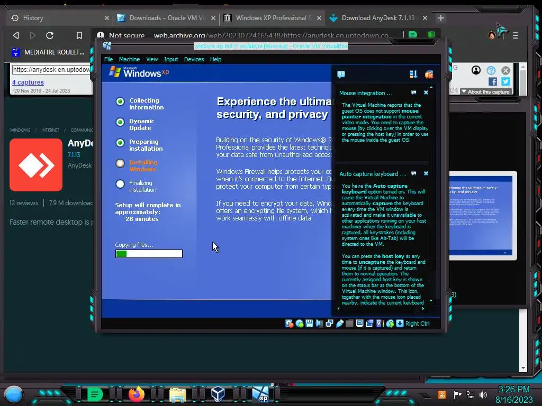Switch to the History browser tab
This screenshot has width=542, height=406.
(x=59, y=18)
